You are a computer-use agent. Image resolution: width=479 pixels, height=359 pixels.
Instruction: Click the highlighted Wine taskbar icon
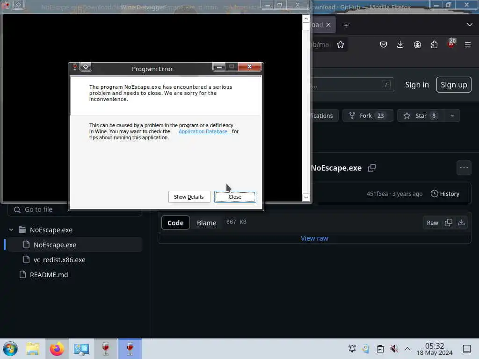[130, 349]
